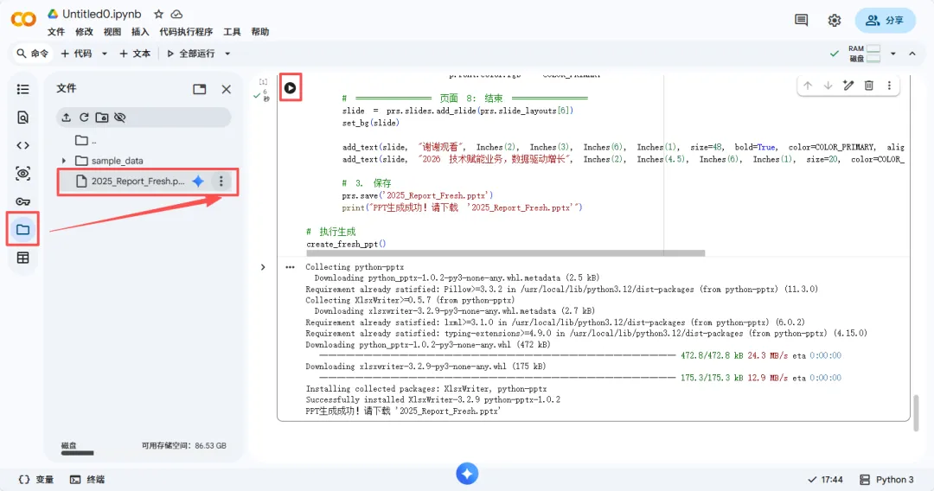Open dropdown next to 全部运行
Screen dimensions: 934x491
227,54
